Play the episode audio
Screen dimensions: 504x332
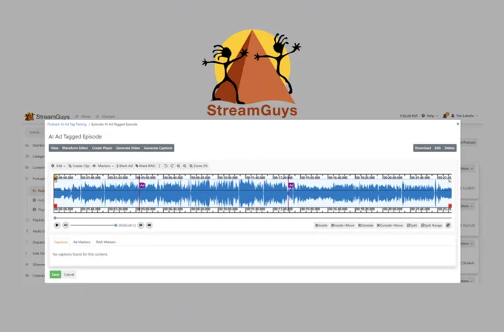[x=57, y=225]
